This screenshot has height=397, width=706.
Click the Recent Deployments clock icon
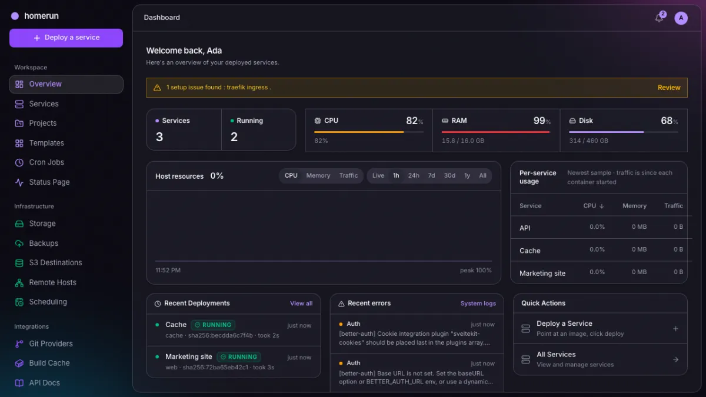pyautogui.click(x=158, y=303)
